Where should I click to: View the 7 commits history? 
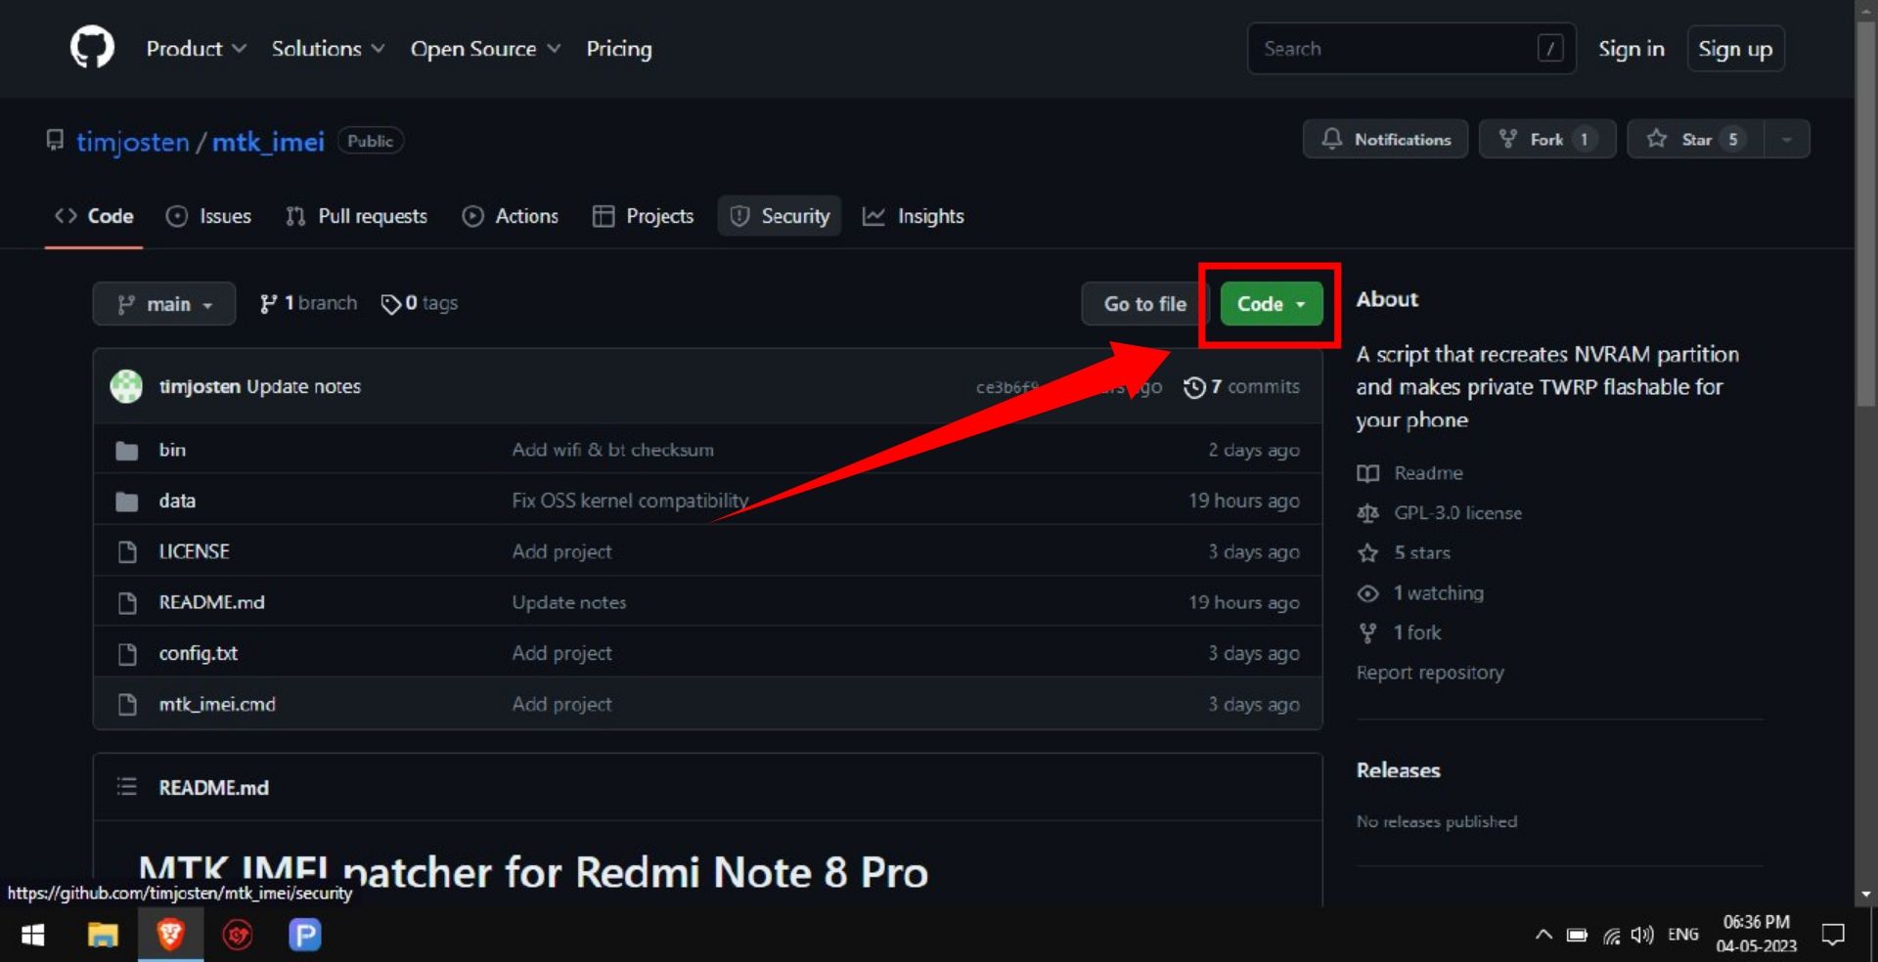1241,387
